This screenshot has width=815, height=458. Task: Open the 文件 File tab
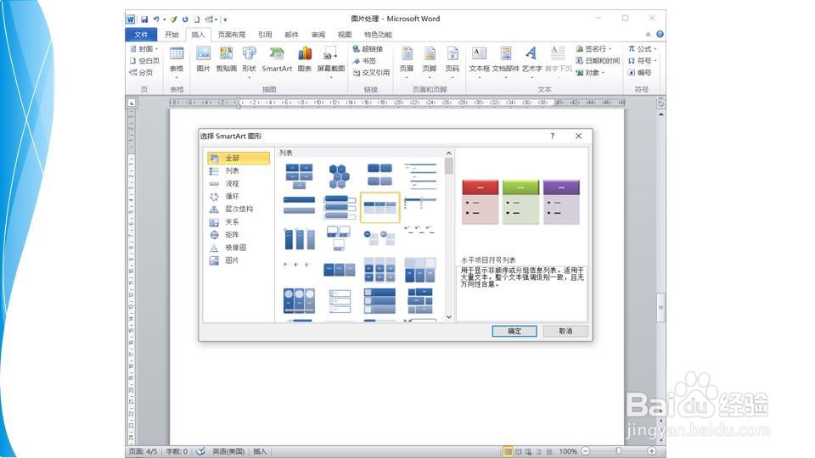point(141,34)
